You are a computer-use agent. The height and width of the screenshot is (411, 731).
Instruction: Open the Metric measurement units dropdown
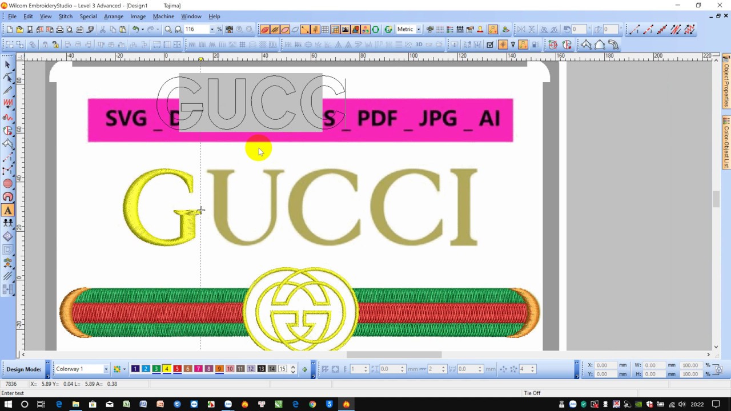click(419, 30)
